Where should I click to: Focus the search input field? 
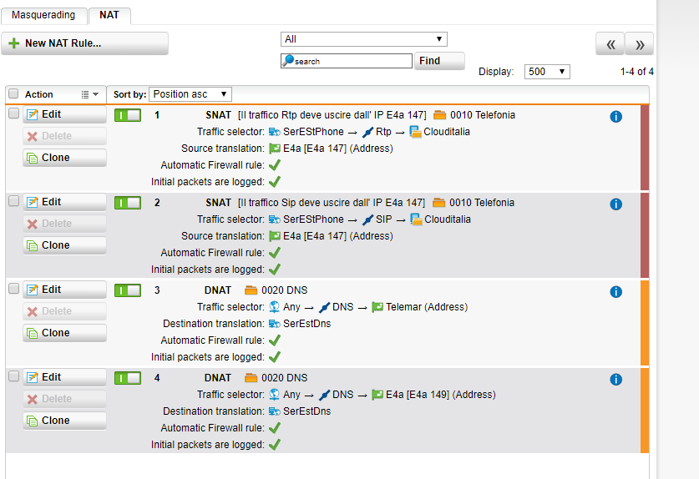pyautogui.click(x=347, y=61)
